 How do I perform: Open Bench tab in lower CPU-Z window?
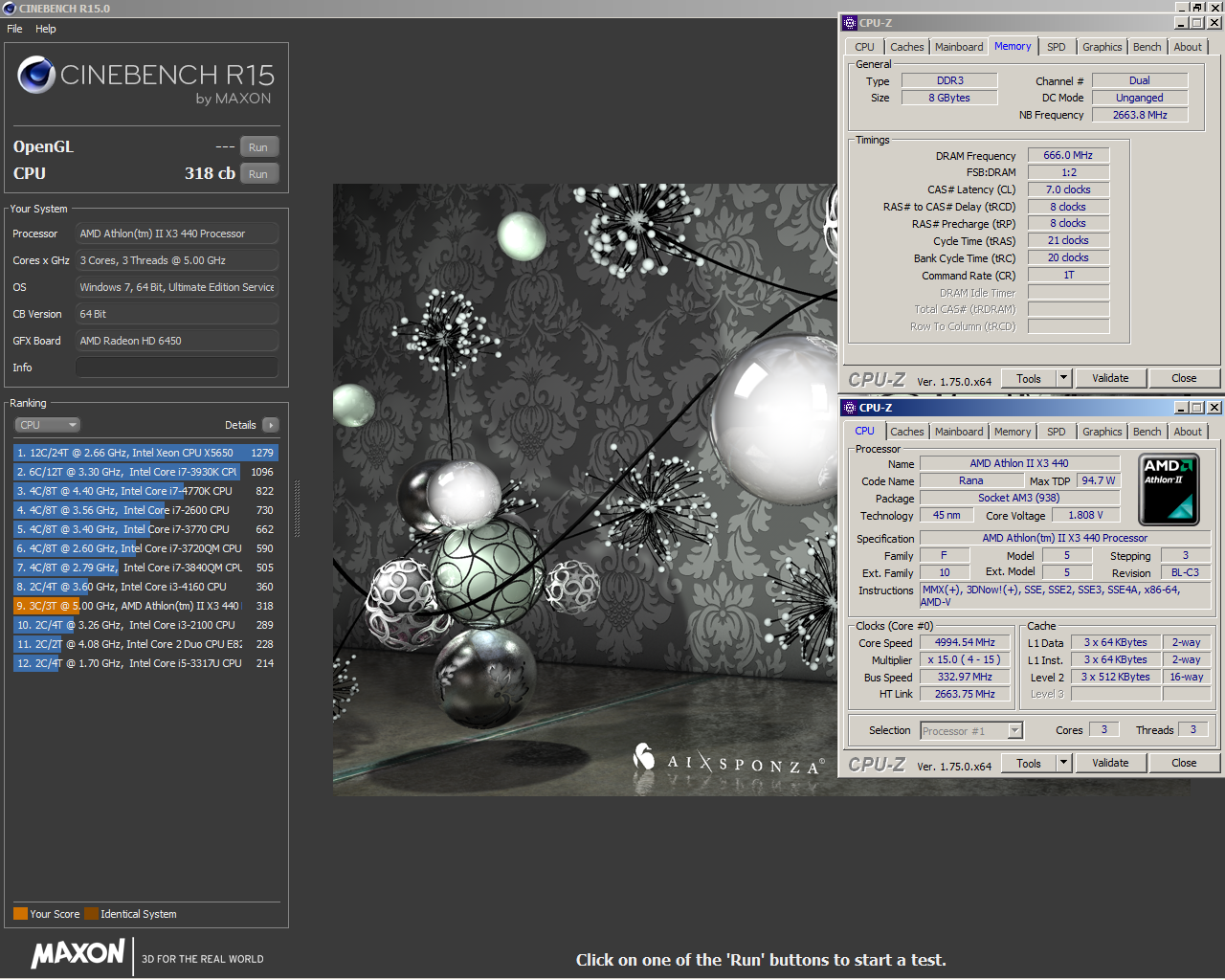click(x=1147, y=432)
